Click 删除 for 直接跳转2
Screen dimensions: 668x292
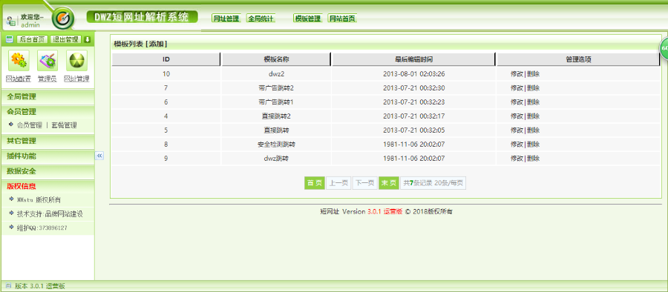click(534, 116)
